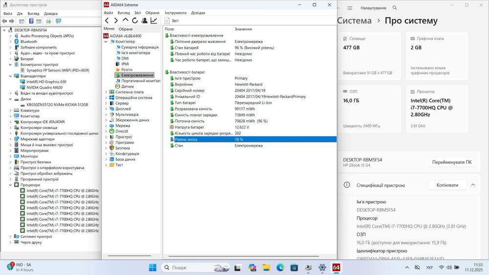Click Перейменувати ПК button
The width and height of the screenshot is (489, 275).
pos(451,162)
